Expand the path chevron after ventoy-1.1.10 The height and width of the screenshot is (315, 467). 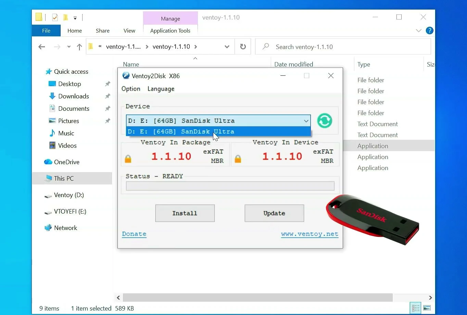coord(195,47)
